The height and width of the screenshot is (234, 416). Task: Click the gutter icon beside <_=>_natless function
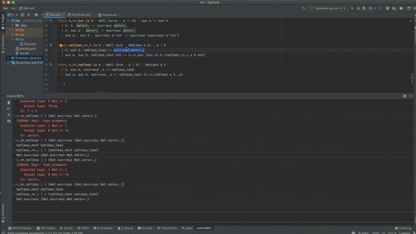point(51,65)
